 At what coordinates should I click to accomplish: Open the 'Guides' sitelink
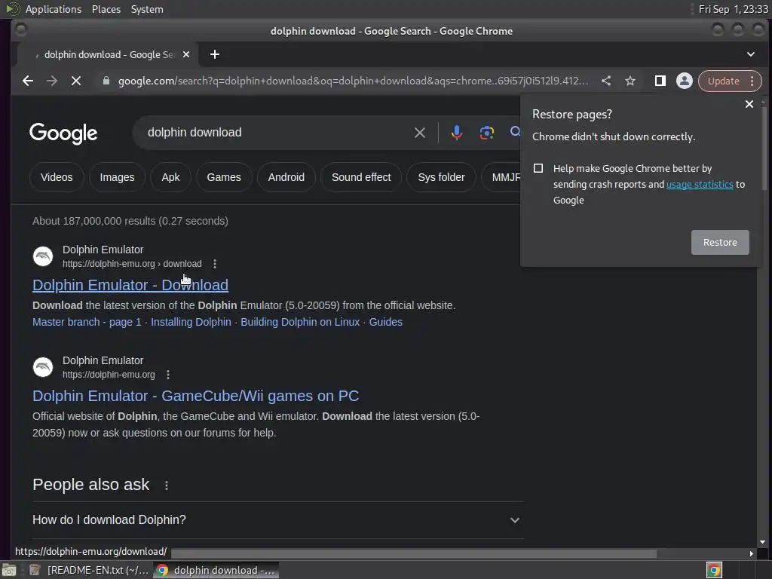click(x=385, y=322)
